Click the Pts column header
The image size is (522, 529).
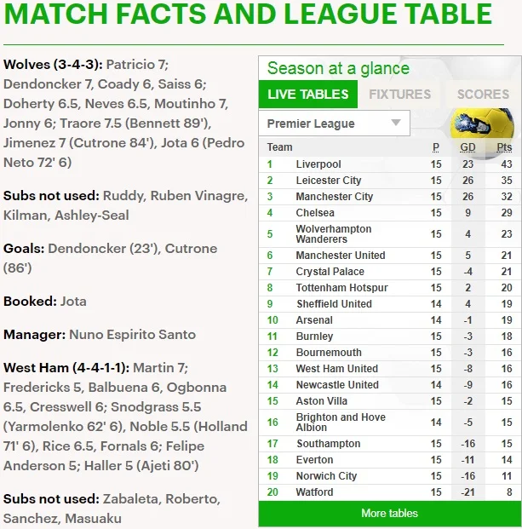[504, 147]
